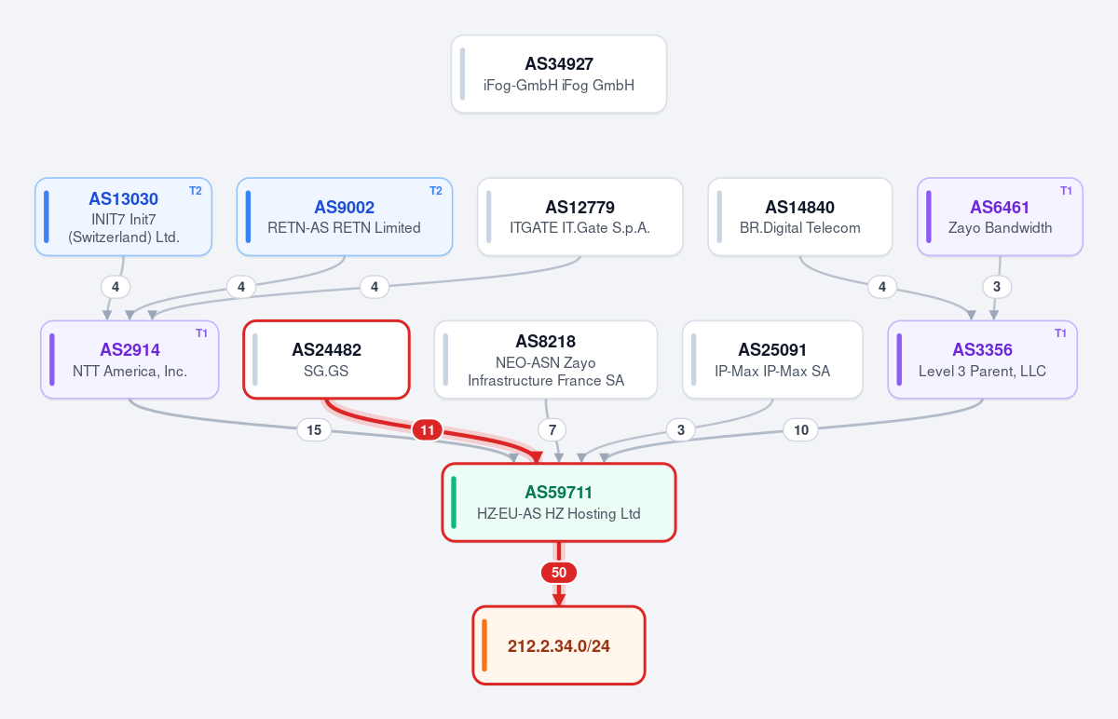Select the 7 edge count badge
Viewport: 1118px width, 719px height.
coord(552,430)
